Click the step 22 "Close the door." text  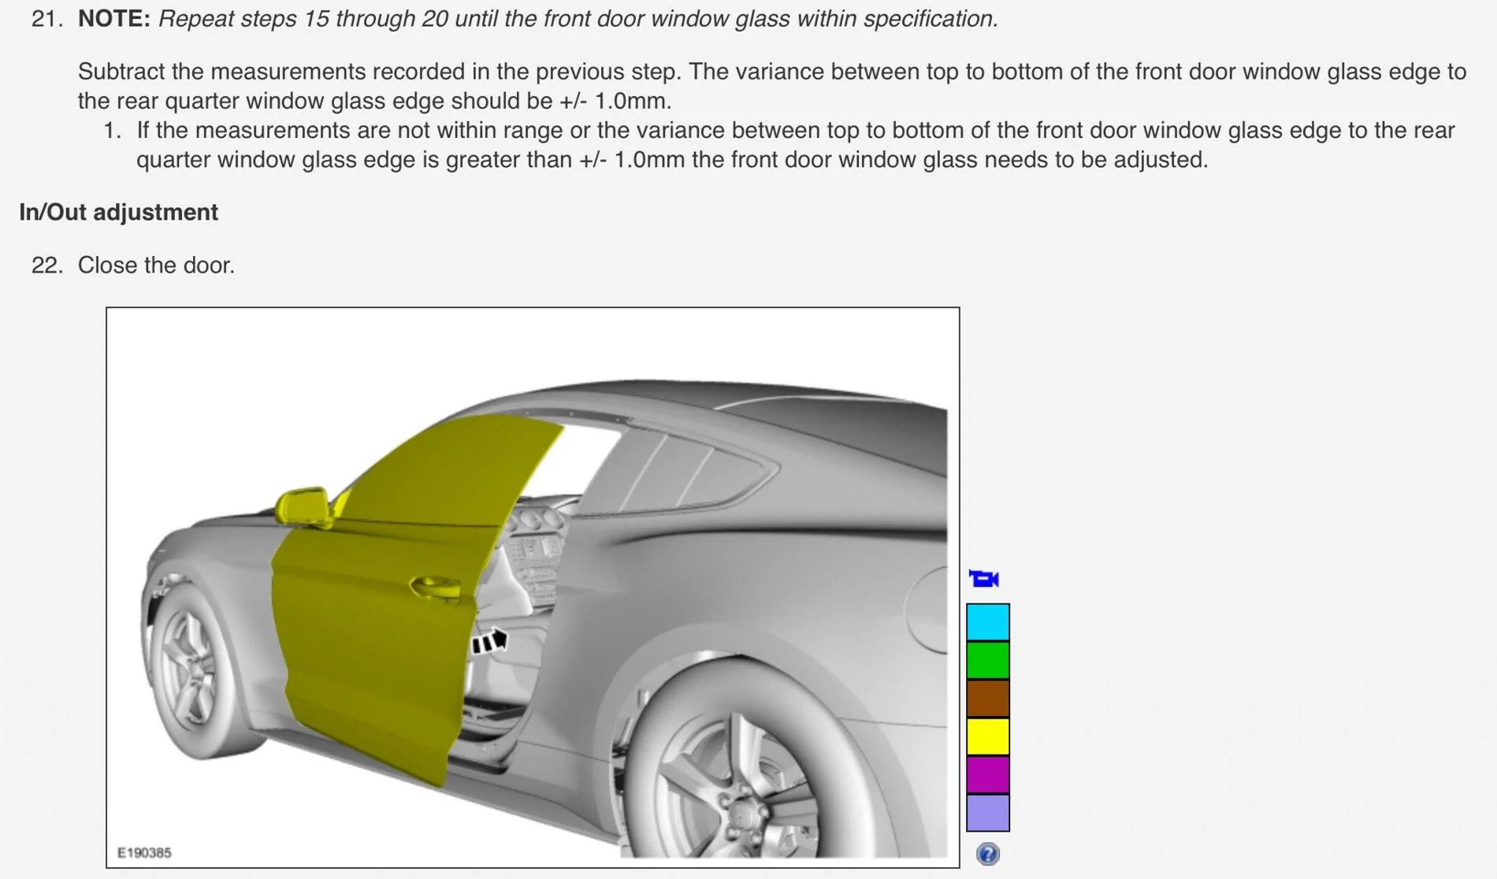[156, 265]
